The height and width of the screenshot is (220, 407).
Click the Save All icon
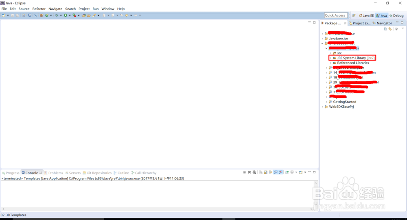pyautogui.click(x=17, y=15)
